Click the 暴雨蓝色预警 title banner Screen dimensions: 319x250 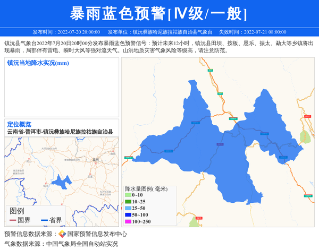coord(159,13)
